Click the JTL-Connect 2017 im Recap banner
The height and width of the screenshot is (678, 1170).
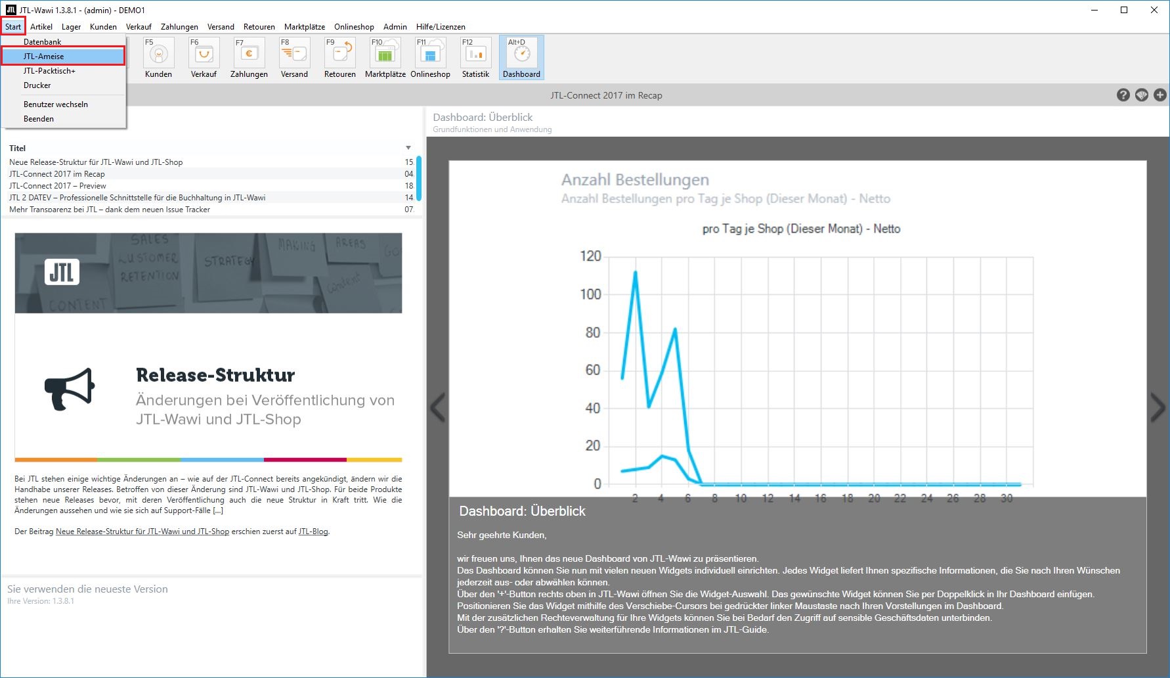click(606, 95)
